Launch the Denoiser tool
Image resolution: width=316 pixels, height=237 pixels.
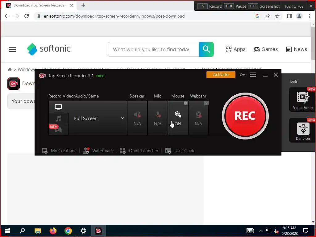click(303, 130)
